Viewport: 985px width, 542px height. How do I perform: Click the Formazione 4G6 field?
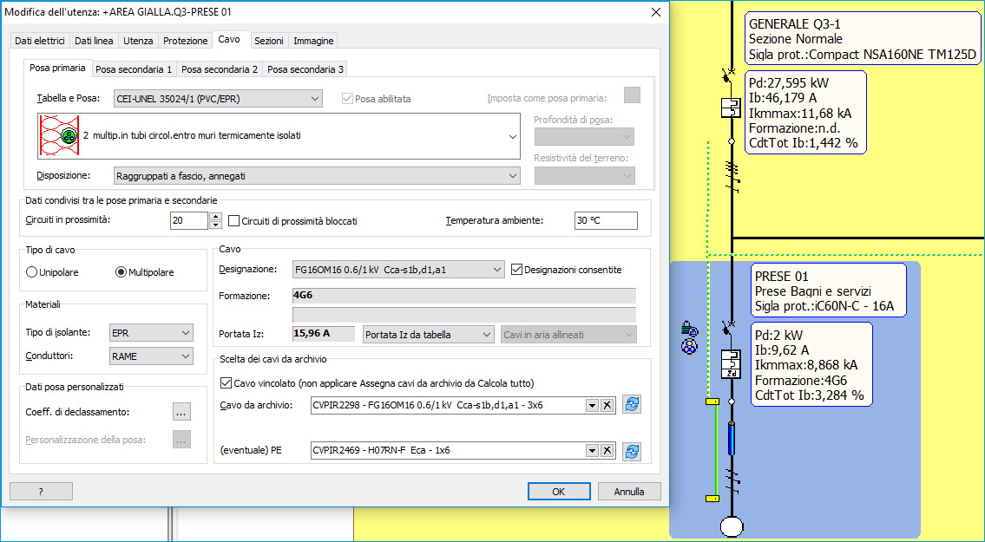[x=464, y=295]
